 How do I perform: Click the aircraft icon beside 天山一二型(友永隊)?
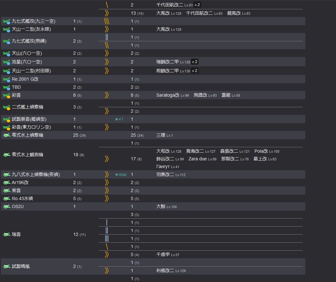(x=7, y=29)
